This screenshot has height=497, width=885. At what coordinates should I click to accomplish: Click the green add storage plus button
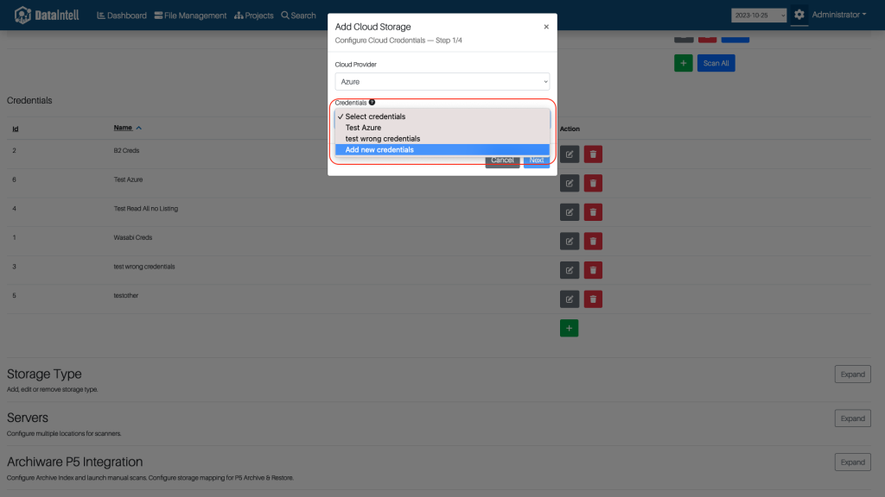click(683, 63)
